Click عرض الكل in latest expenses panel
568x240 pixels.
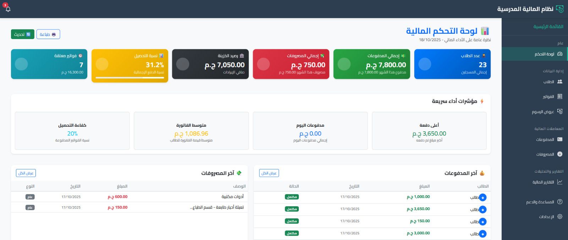[26, 173]
